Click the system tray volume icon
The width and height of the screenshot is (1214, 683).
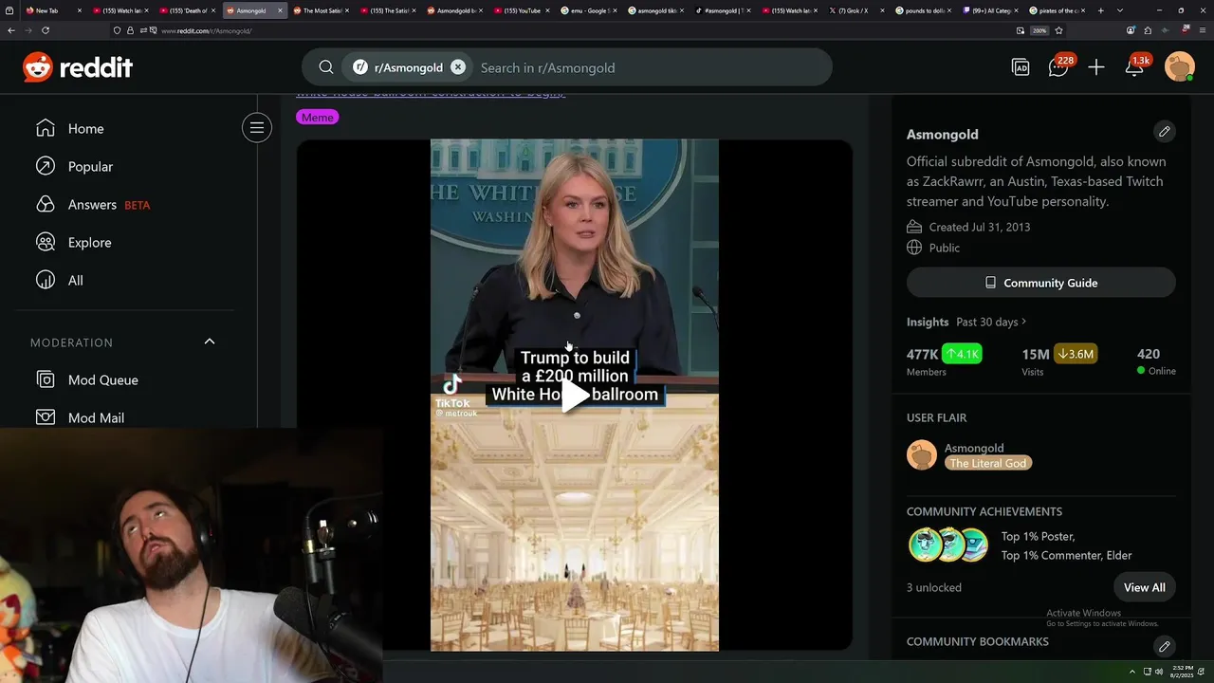[1159, 671]
